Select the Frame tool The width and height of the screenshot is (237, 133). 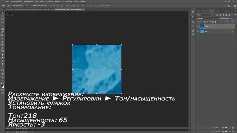point(3,29)
